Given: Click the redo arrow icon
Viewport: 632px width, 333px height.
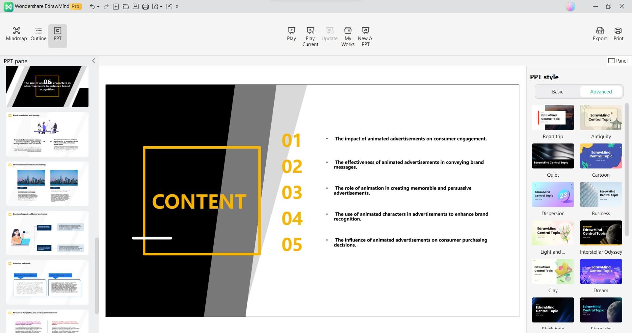Looking at the screenshot, I should 106,7.
